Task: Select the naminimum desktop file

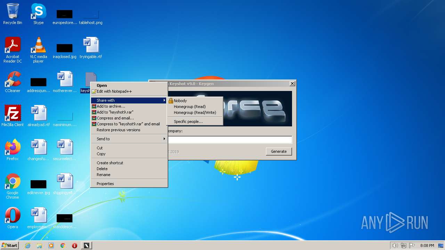Action: (x=65, y=119)
